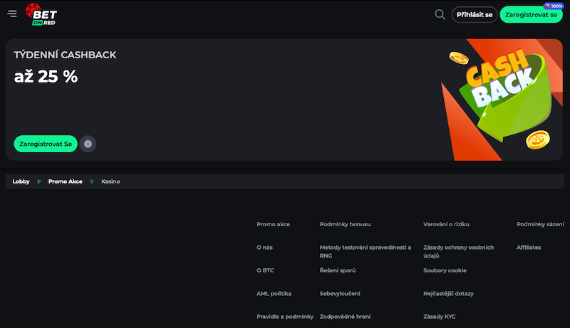
Task: Visit the Affiliates link
Action: (529, 248)
